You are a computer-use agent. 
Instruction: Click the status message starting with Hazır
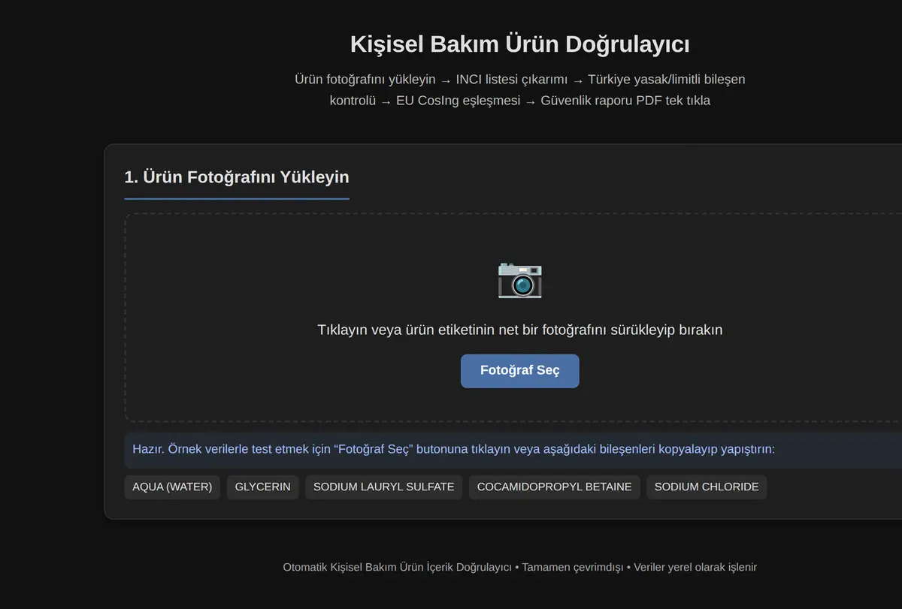click(x=453, y=449)
